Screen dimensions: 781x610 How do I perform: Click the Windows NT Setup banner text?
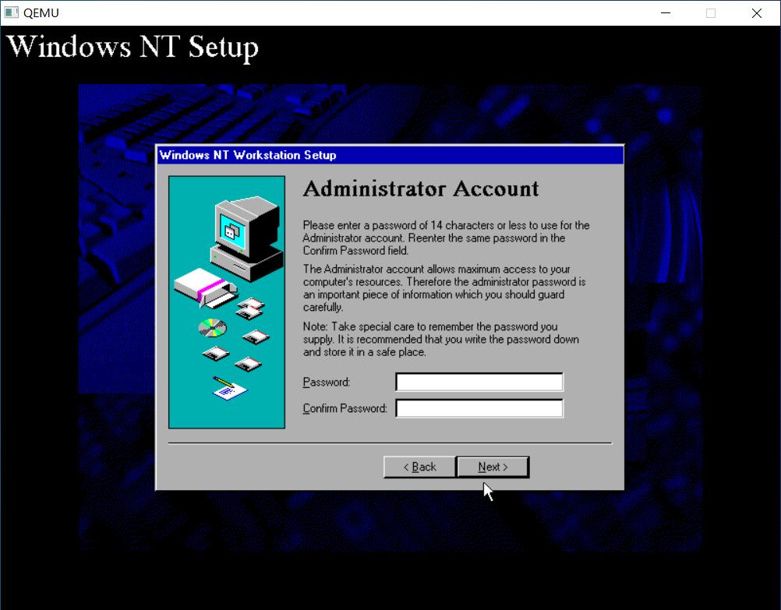click(133, 47)
